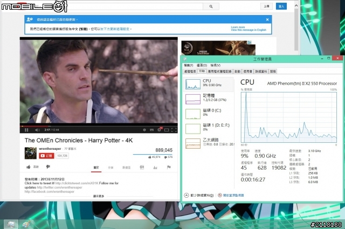
Task: Open the Details tab in Task Manager
Action: 261,71
